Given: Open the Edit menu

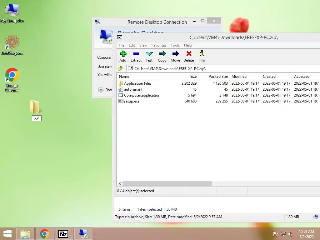Looking at the screenshot, I should coord(132,45).
